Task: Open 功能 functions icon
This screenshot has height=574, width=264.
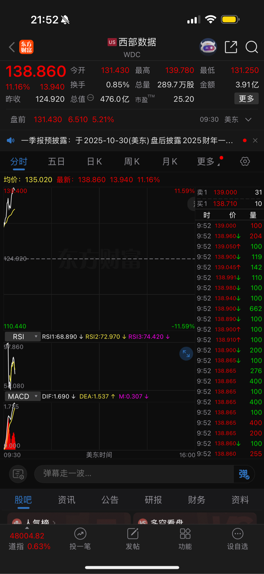Action: [x=185, y=534]
